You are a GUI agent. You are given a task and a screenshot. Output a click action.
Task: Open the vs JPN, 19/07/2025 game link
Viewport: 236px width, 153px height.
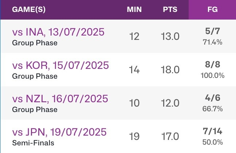click(x=59, y=132)
